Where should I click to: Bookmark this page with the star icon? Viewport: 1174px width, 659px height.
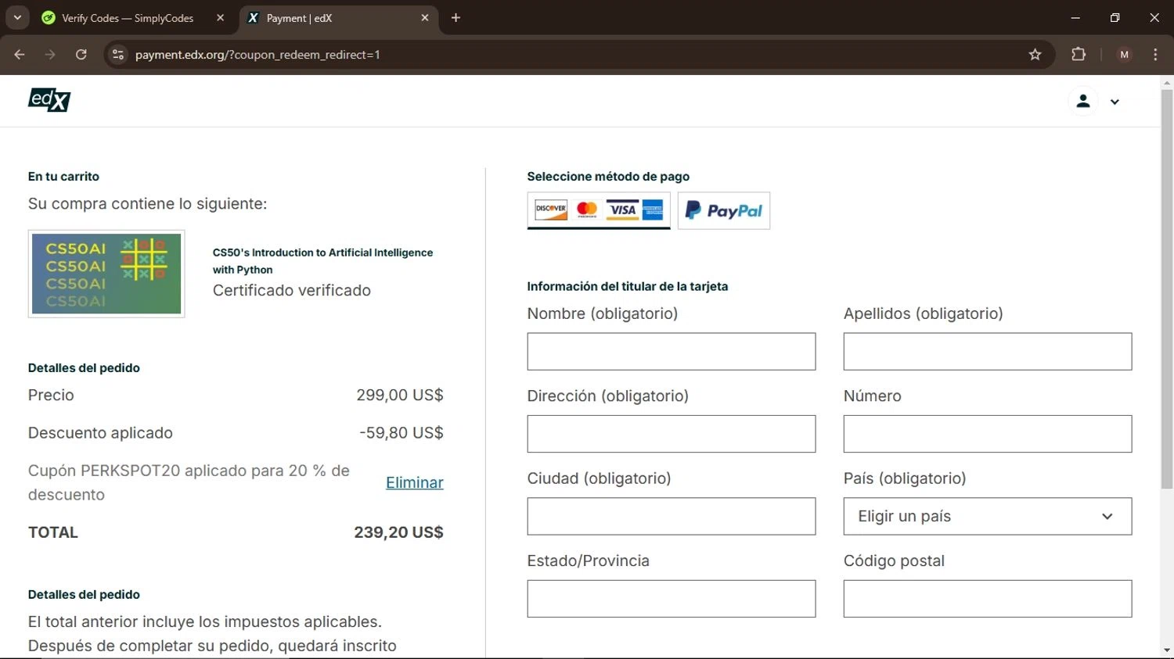(1035, 55)
